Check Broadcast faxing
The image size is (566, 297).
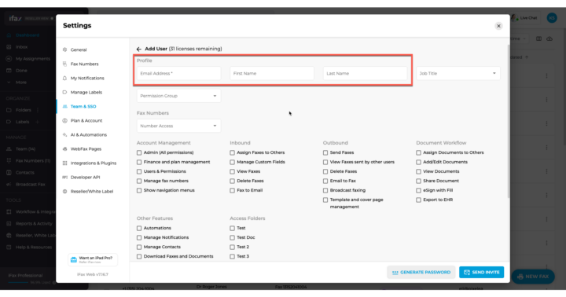click(x=325, y=190)
